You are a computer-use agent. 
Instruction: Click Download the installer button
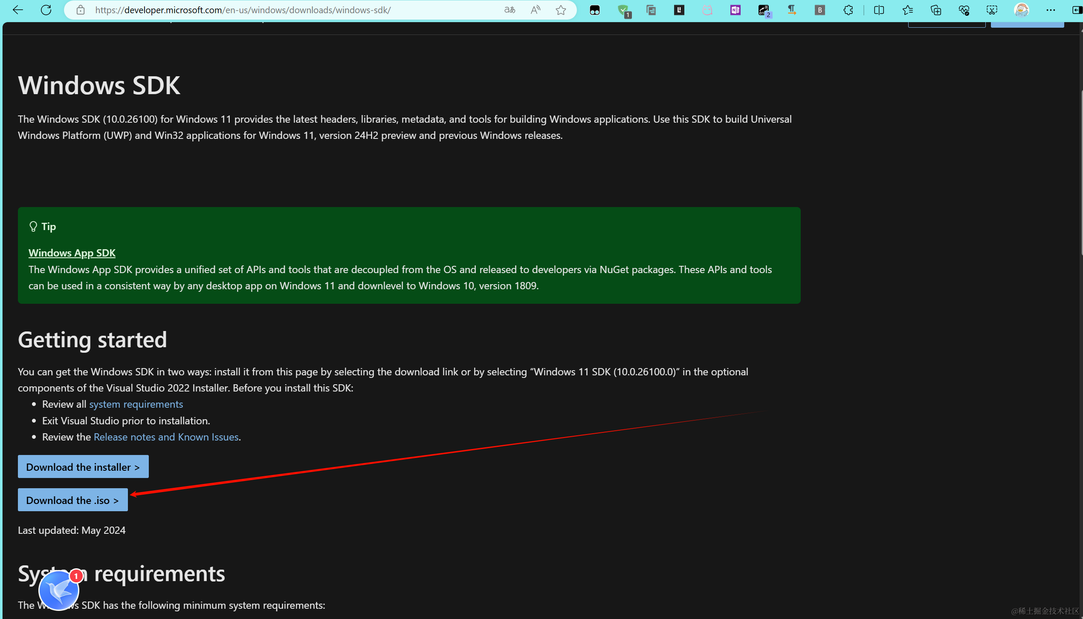click(83, 467)
